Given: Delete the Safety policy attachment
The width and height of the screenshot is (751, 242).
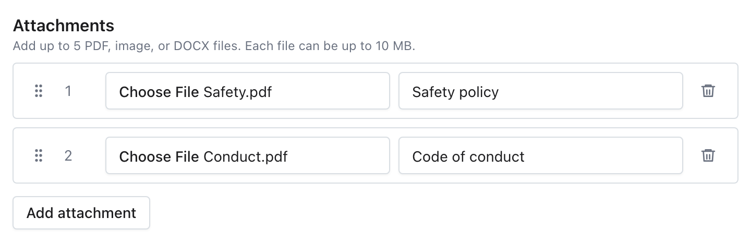Looking at the screenshot, I should tap(708, 91).
